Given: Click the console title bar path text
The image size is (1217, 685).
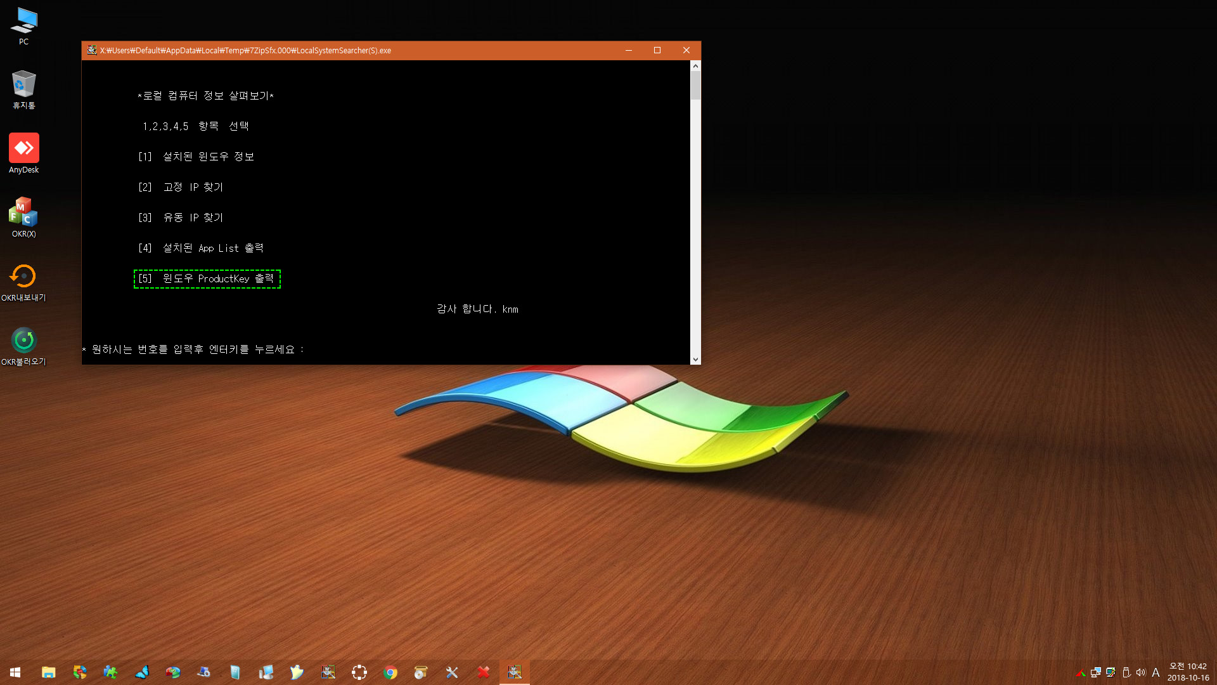Looking at the screenshot, I should 245,50.
